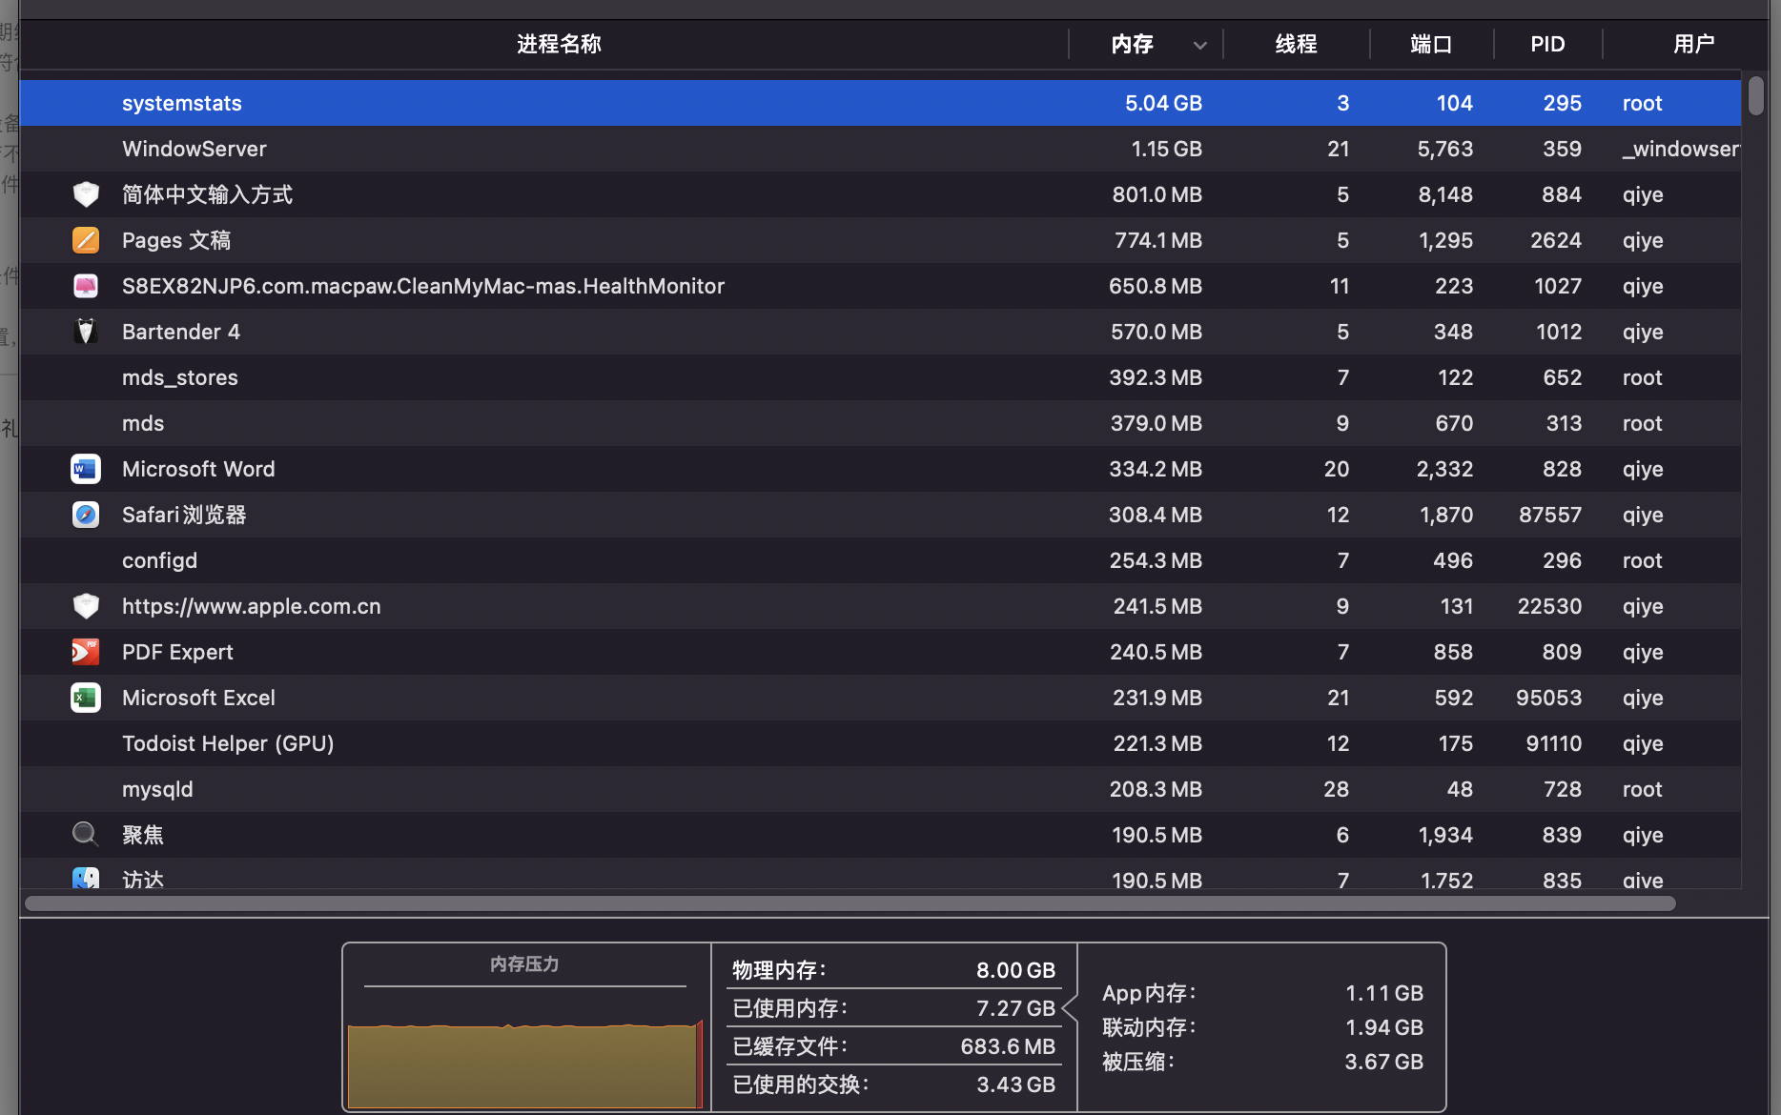Select the PDF Expert process name
The width and height of the screenshot is (1781, 1115).
[177, 652]
